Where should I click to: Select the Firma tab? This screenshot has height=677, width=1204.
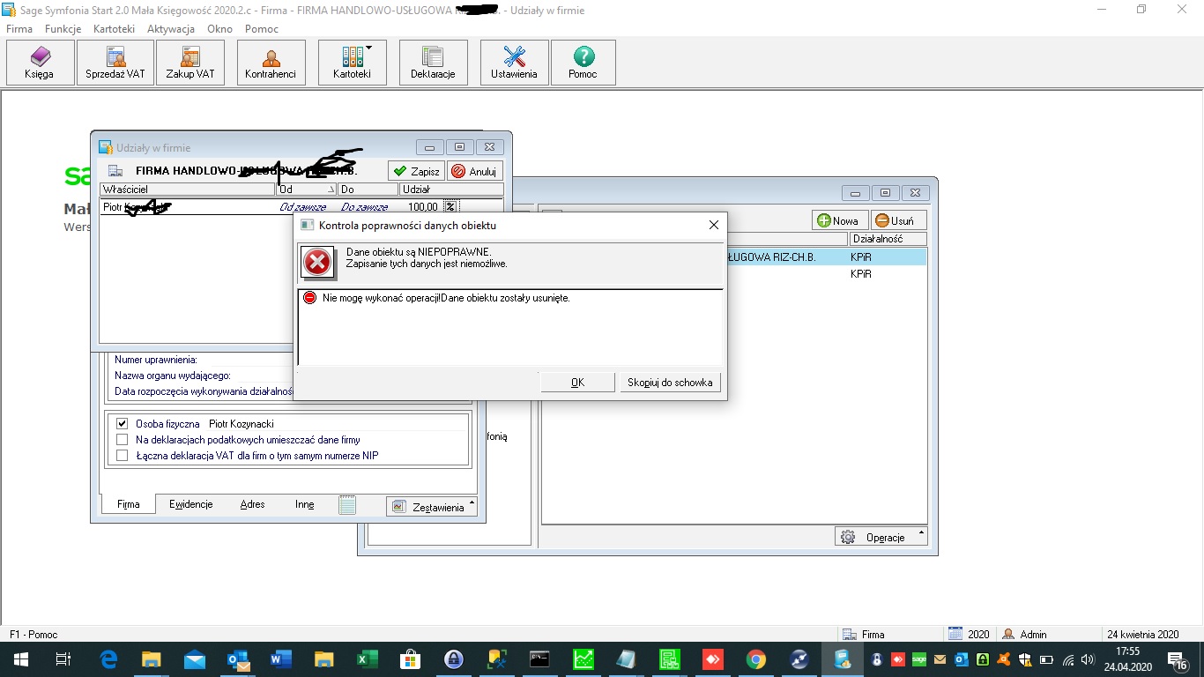[128, 504]
